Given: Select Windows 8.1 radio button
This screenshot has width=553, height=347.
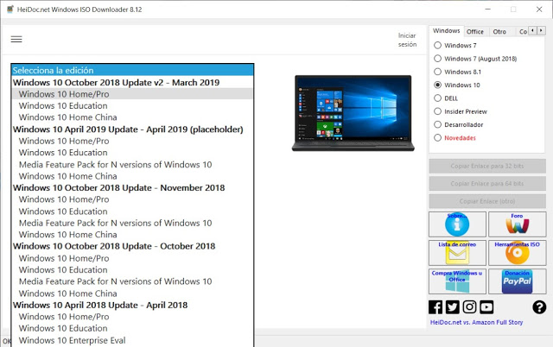Looking at the screenshot, I should pos(438,72).
